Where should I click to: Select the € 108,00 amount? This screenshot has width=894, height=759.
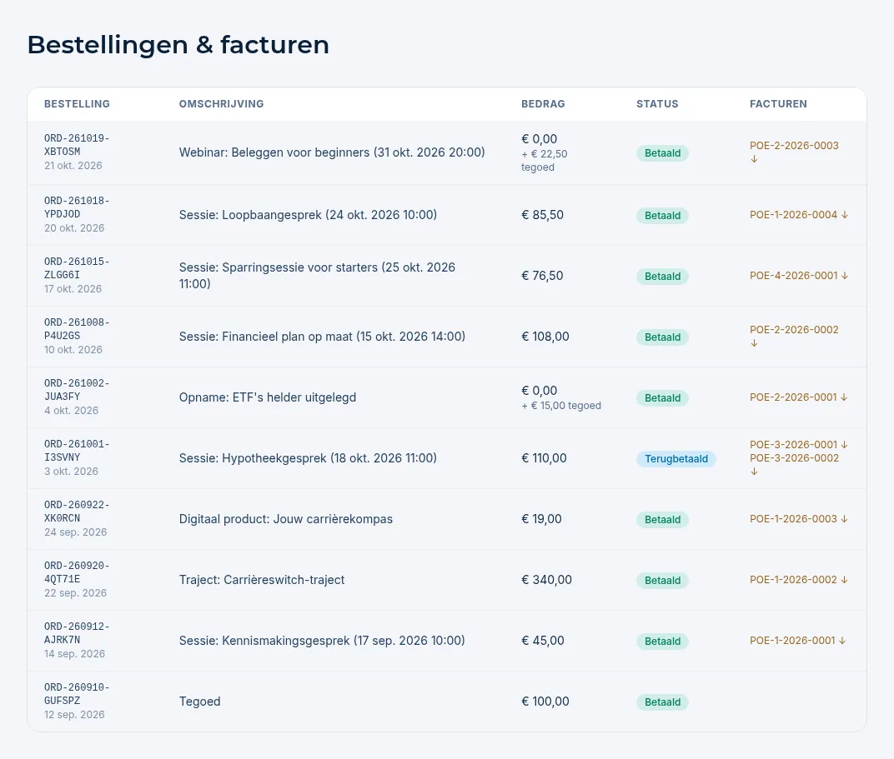tap(545, 337)
